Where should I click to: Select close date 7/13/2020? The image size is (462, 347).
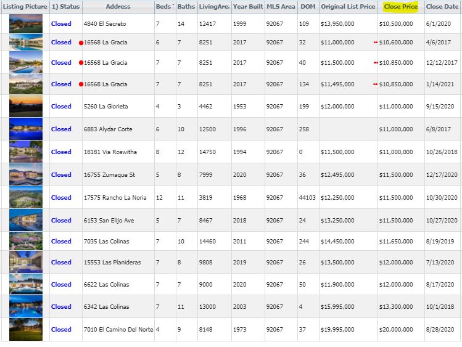pyautogui.click(x=440, y=262)
